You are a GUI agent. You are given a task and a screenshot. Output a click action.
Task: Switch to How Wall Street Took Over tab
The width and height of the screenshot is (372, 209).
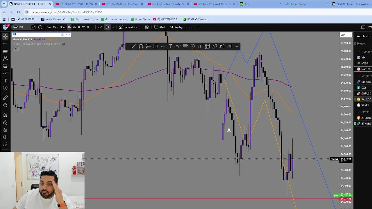coord(122,4)
